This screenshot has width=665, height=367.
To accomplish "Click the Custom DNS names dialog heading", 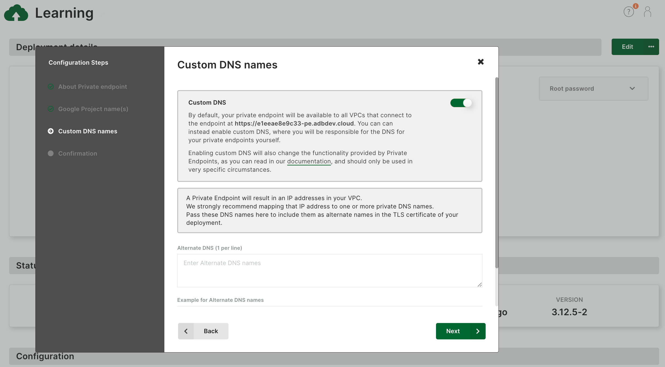I will coord(227,65).
